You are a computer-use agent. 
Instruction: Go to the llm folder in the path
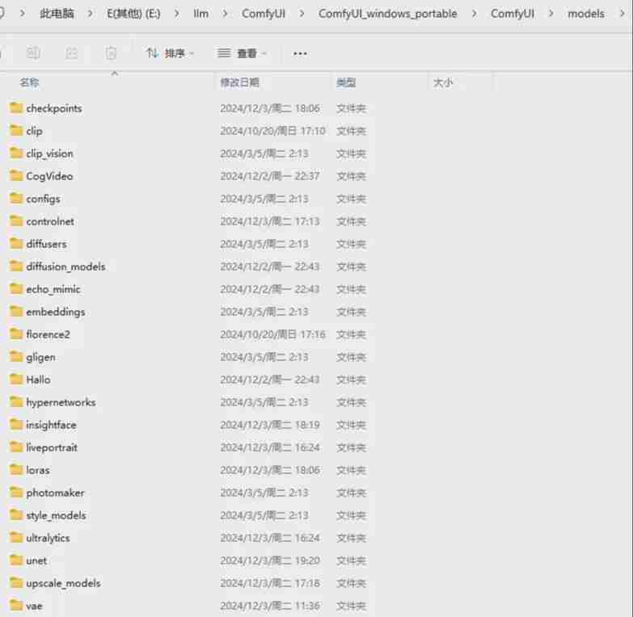point(201,14)
